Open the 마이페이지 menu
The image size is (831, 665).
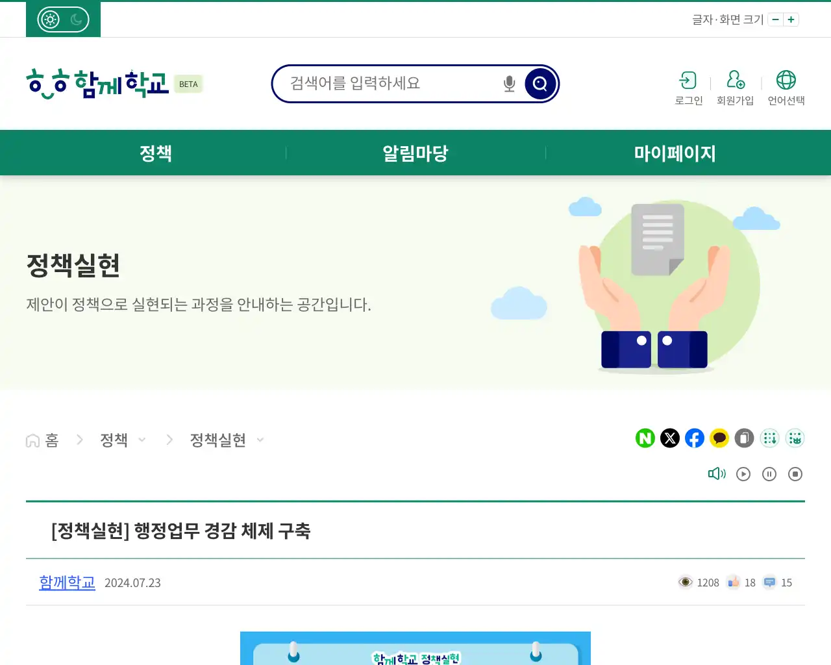[675, 153]
